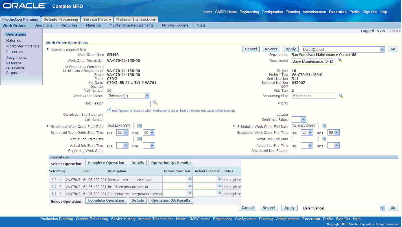Open Scheduled End Time minutes dropdown
The image size is (402, 227).
[x=333, y=132]
